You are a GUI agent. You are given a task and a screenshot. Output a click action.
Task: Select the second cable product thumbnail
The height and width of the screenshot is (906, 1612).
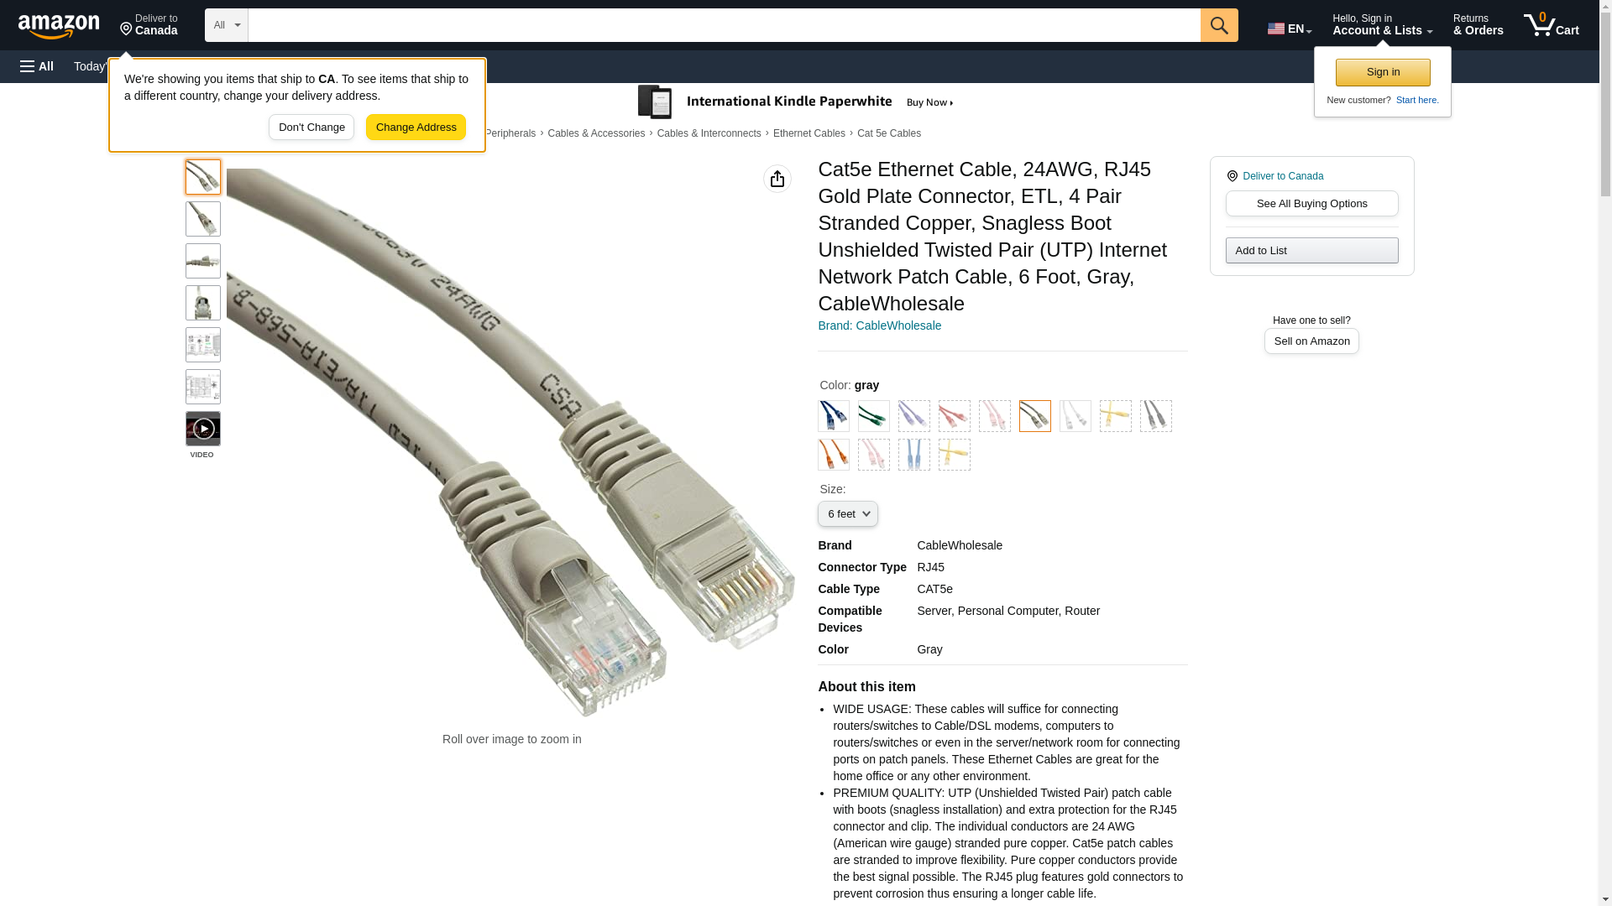[202, 219]
